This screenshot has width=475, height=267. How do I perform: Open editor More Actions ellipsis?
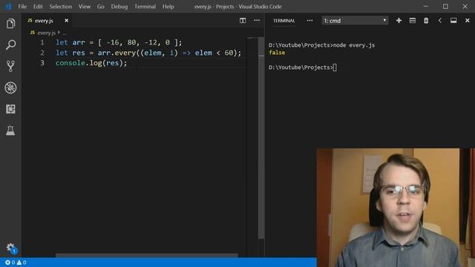click(x=257, y=21)
